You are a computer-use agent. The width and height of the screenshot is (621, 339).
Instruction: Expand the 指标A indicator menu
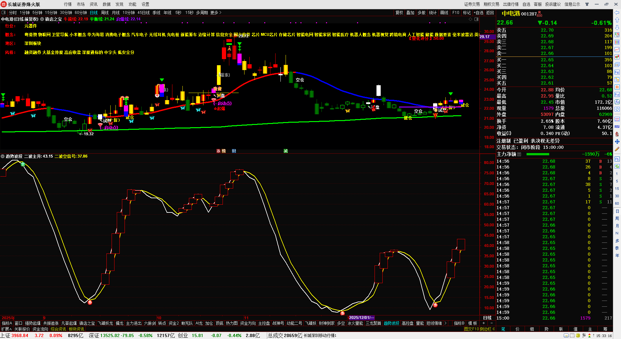7,323
